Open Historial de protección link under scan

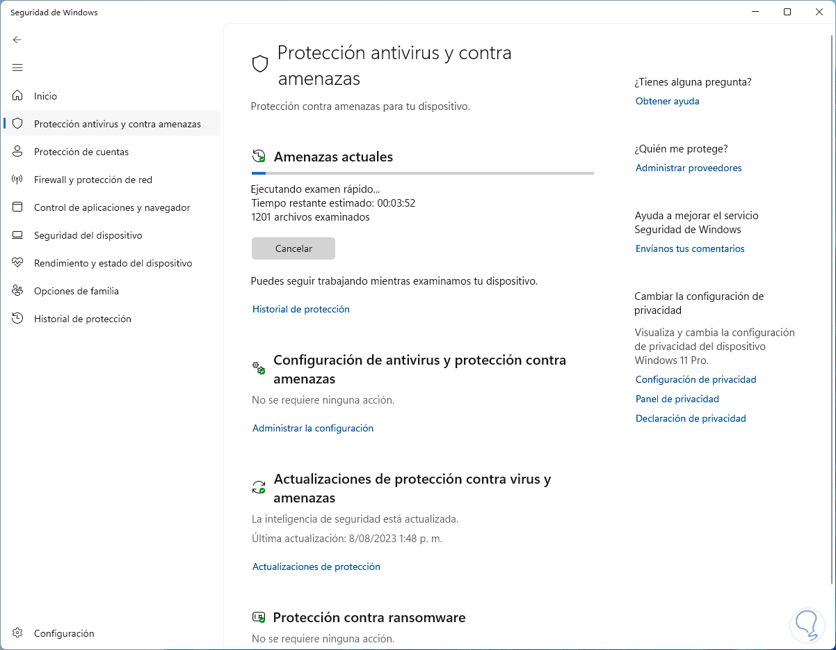[301, 309]
